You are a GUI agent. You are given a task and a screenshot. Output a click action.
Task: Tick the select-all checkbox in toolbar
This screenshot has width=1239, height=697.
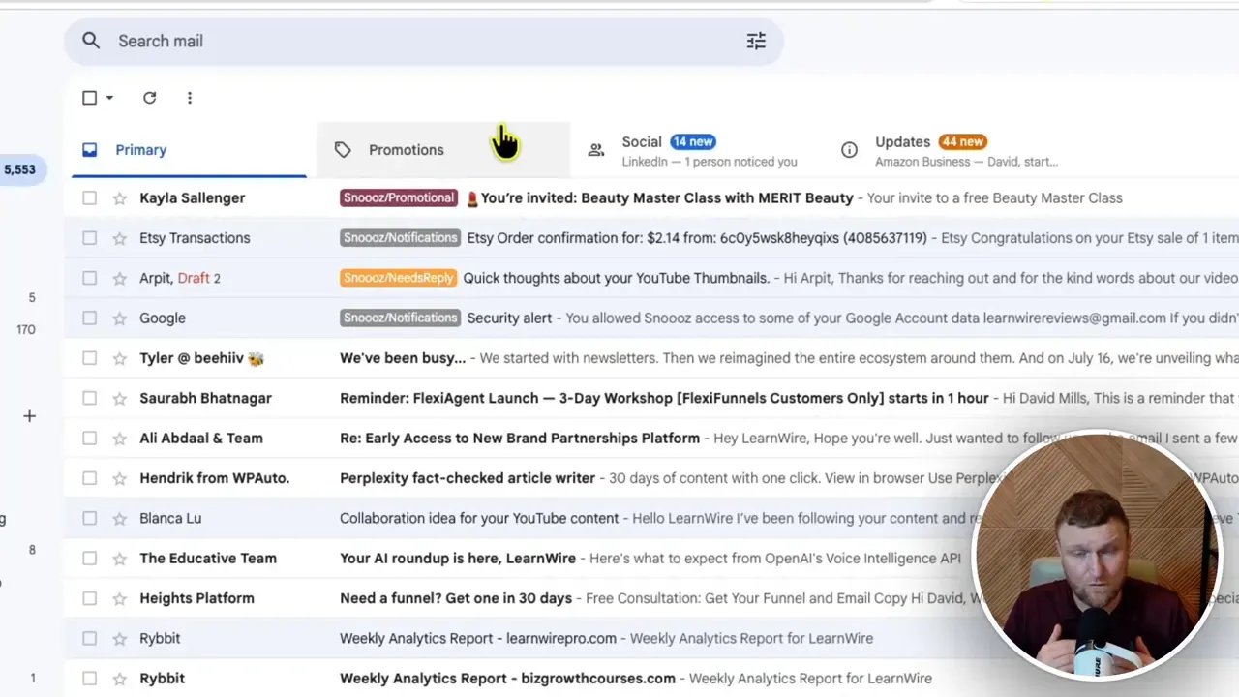tap(89, 98)
